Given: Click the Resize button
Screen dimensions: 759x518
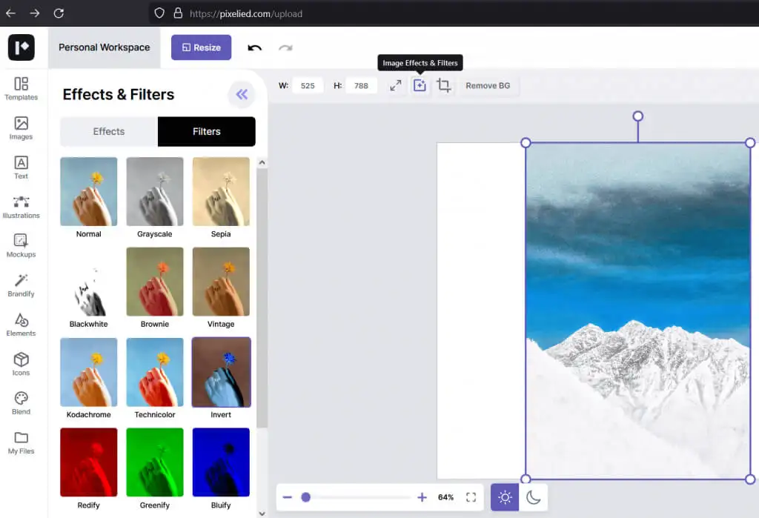Looking at the screenshot, I should click(x=201, y=47).
